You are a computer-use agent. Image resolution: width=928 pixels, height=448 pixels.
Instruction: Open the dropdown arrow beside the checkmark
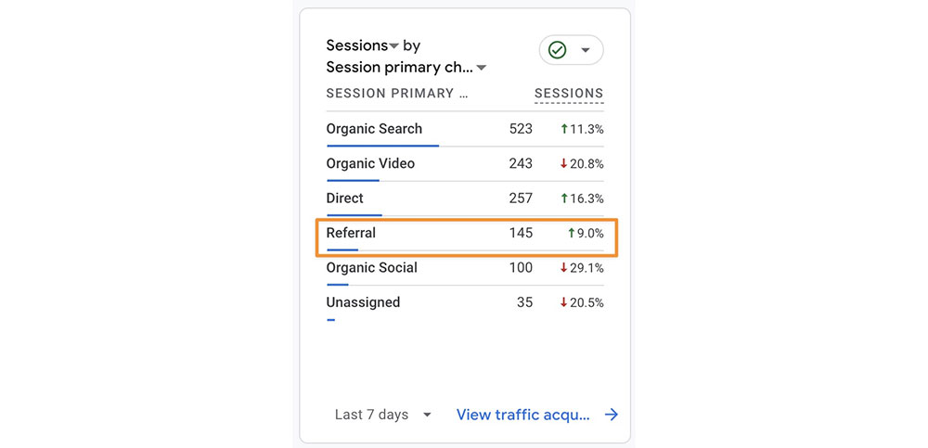point(585,50)
